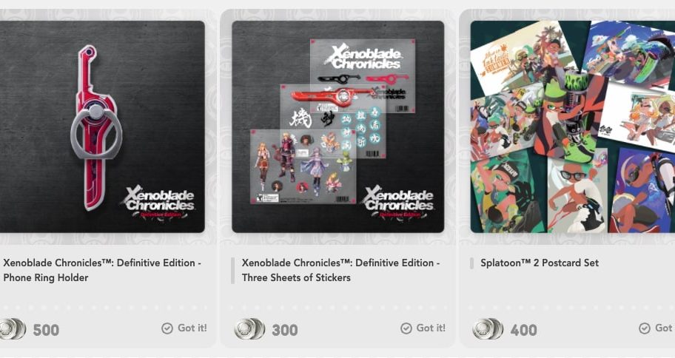Click the 300 points price on Stickers
Image resolution: width=675 pixels, height=358 pixels.
(284, 330)
